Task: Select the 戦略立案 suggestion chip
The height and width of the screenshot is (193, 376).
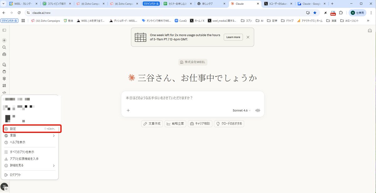Action: pos(175,123)
